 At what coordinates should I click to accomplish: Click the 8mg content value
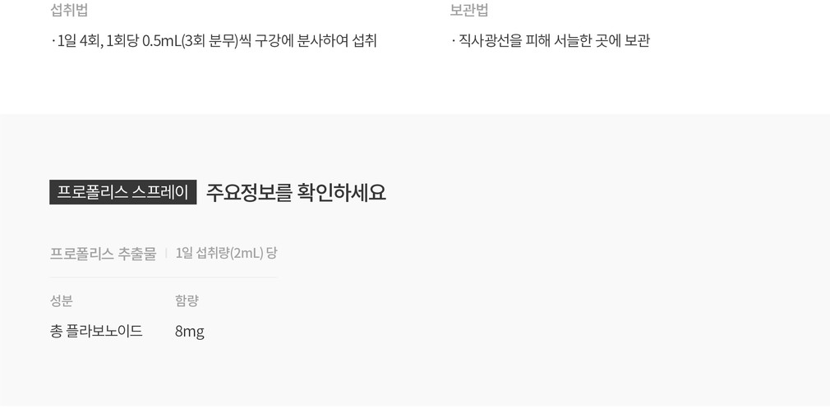tap(190, 332)
